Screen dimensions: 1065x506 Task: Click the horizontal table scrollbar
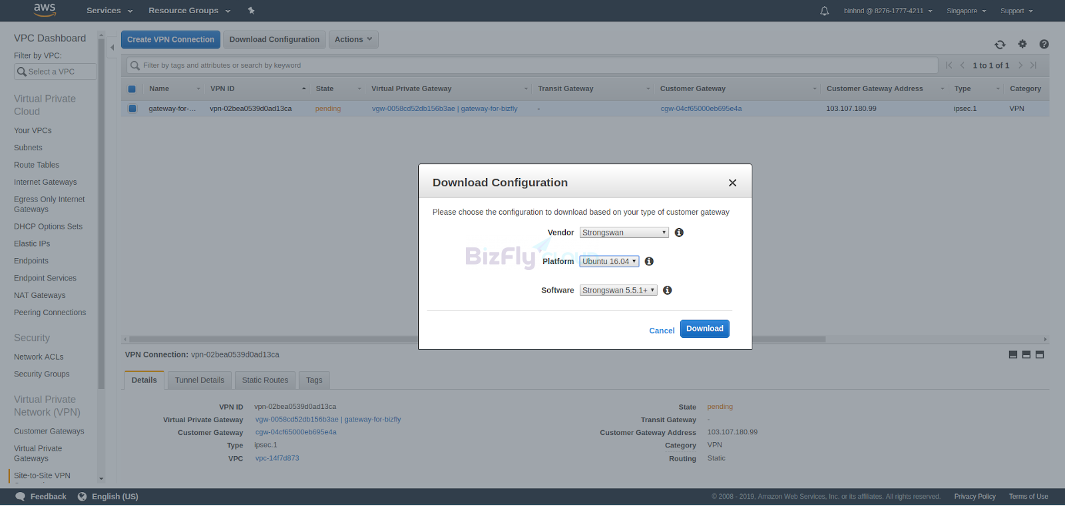[477, 339]
